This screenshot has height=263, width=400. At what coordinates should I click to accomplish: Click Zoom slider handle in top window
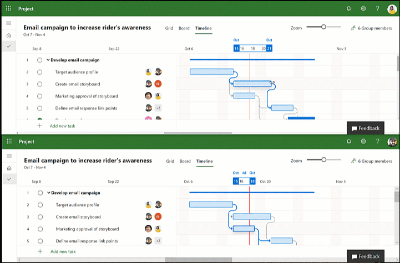point(323,27)
